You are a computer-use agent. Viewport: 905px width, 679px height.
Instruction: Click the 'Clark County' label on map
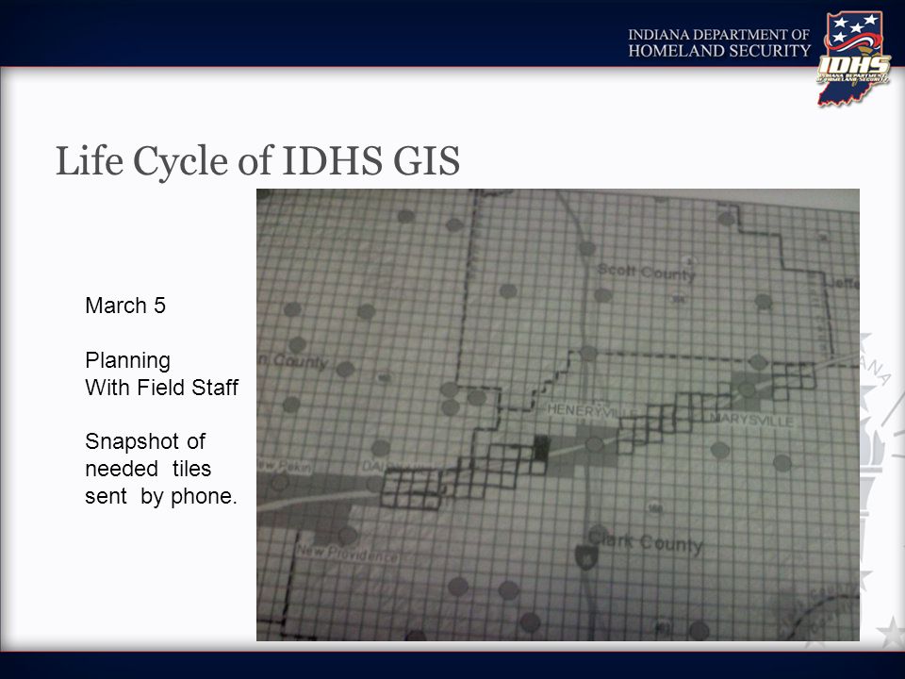[x=645, y=543]
